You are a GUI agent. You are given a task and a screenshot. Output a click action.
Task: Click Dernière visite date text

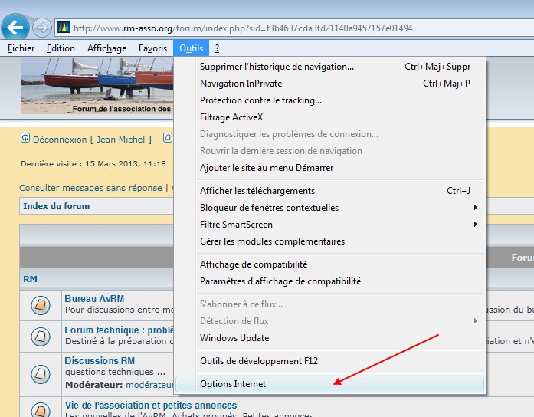pyautogui.click(x=93, y=164)
